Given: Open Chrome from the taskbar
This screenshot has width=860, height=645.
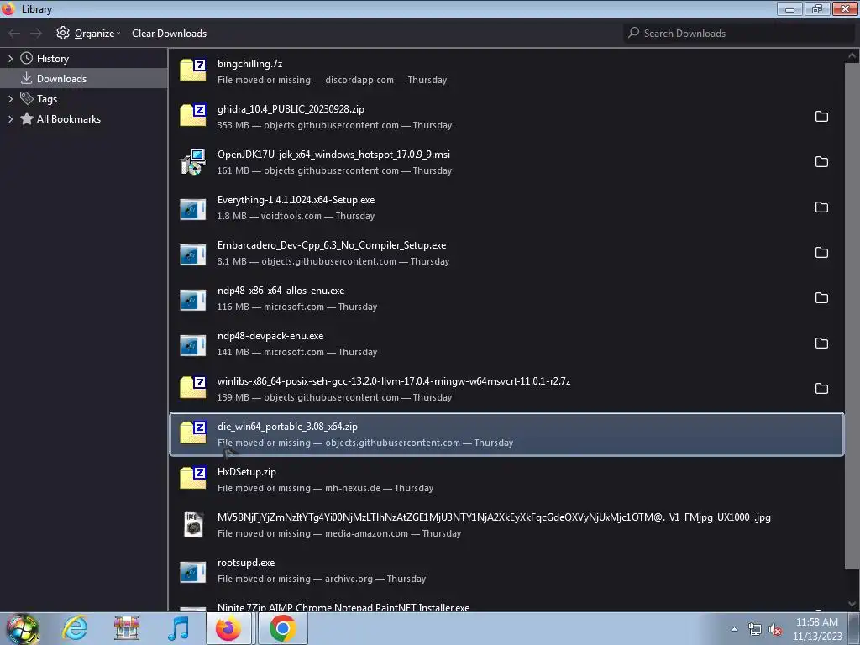Looking at the screenshot, I should (x=282, y=628).
